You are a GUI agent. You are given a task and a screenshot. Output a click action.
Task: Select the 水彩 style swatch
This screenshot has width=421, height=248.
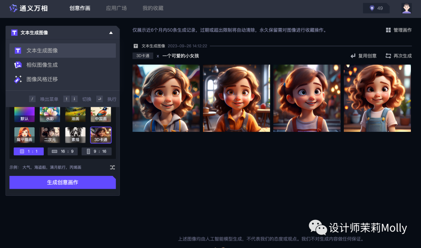50,114
